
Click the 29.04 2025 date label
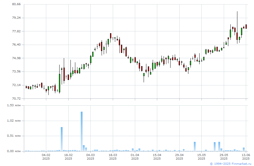click(x=179, y=157)
